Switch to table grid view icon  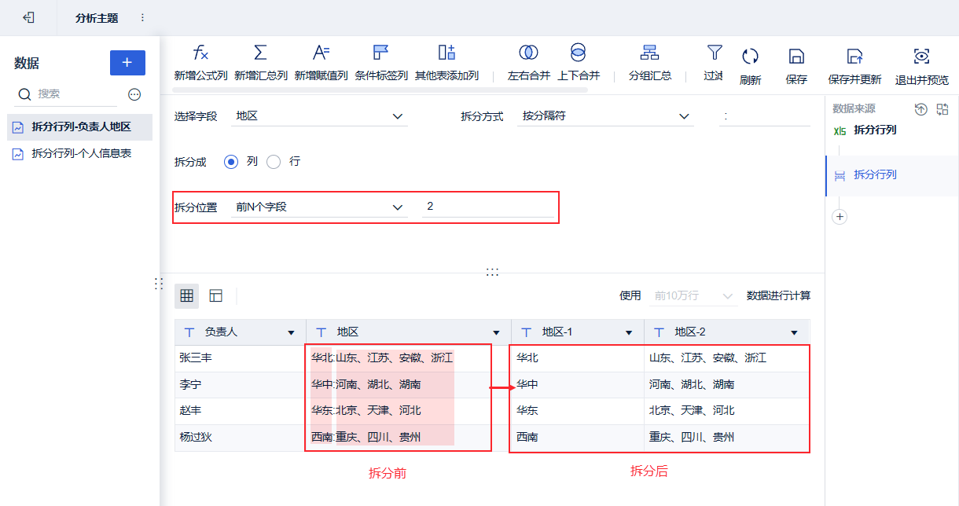tap(186, 296)
